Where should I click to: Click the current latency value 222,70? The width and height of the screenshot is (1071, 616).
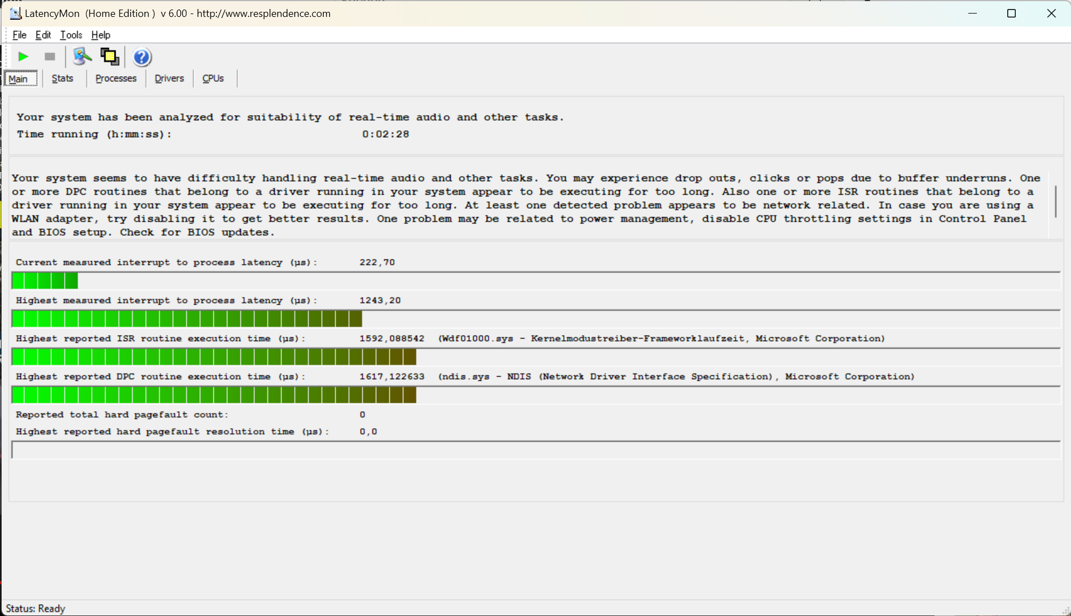tap(377, 262)
